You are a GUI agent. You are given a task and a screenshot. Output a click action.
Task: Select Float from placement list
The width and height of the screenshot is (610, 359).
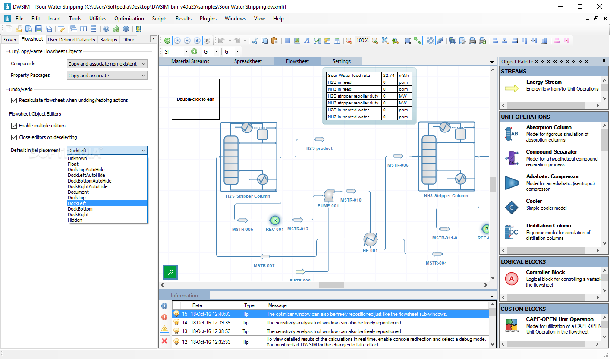(x=107, y=164)
